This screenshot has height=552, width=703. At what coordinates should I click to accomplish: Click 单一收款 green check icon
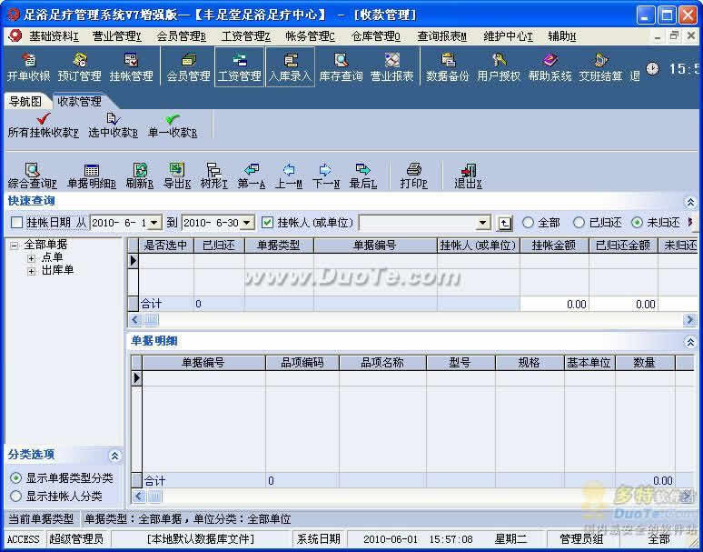(x=173, y=125)
